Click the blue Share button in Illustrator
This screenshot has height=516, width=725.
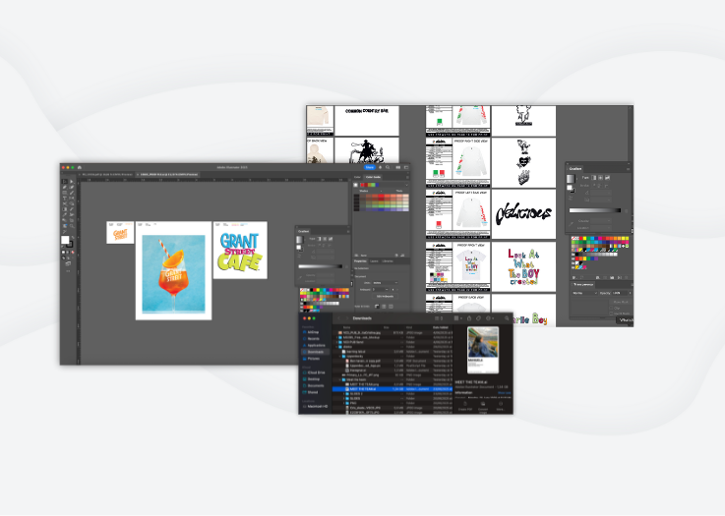(370, 167)
